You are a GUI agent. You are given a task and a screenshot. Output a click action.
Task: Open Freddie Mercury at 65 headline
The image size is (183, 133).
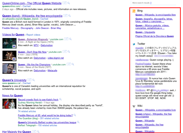(45, 115)
